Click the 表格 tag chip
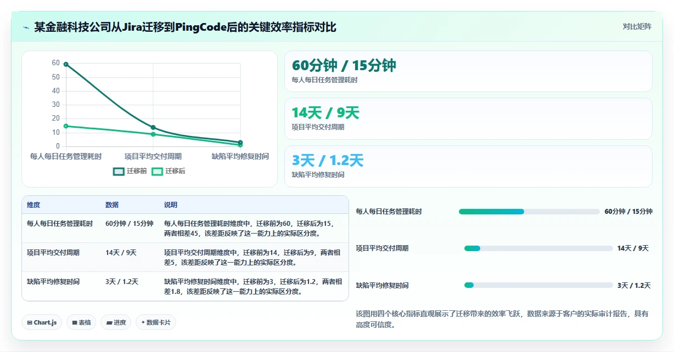674x352 pixels. (x=81, y=322)
